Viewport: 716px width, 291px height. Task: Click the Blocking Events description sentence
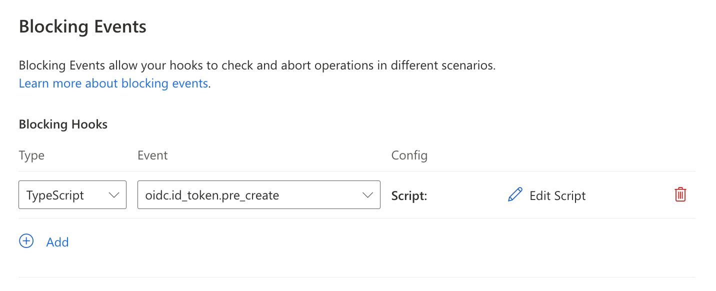(257, 65)
